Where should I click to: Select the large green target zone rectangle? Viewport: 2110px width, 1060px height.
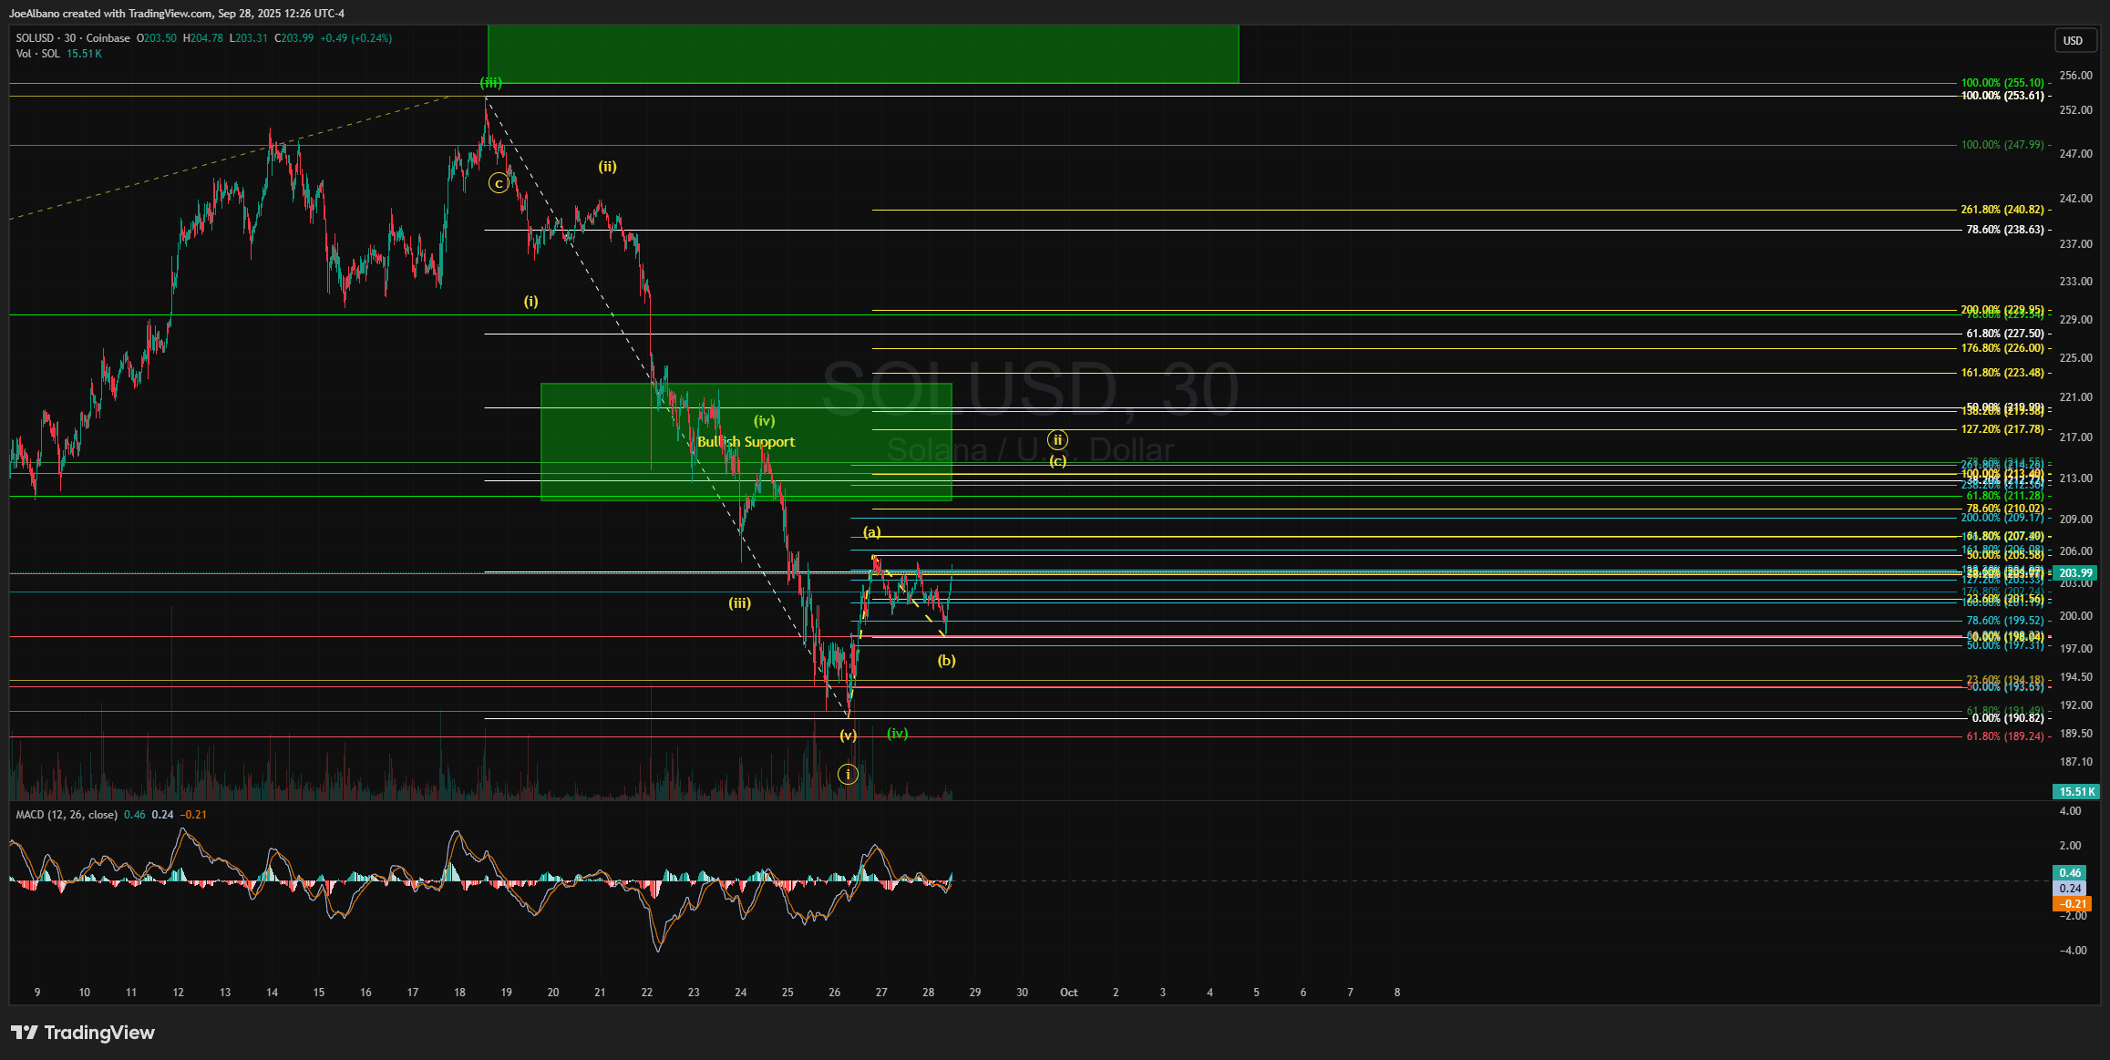click(862, 54)
